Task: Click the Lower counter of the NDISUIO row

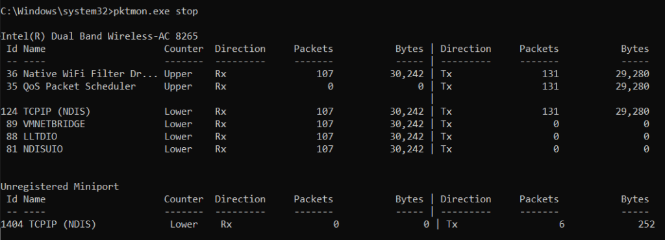Action: (178, 149)
